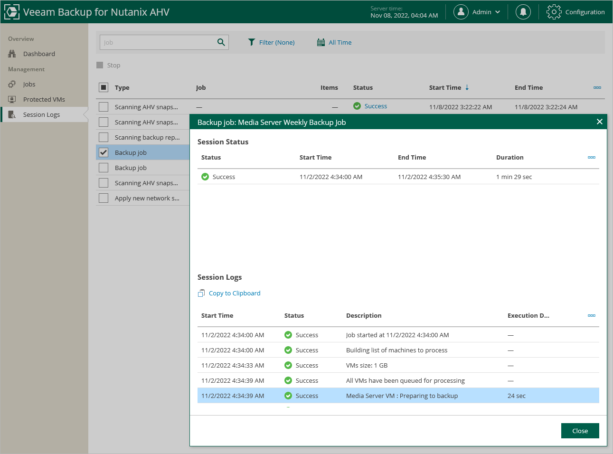Screen dimensions: 613x454
Task: Click the search magnifier icon
Action: (221, 42)
